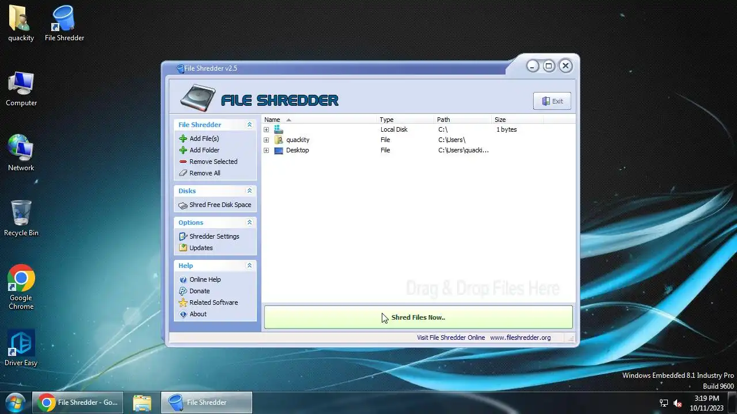Click the Local Disk C: drive icon
Viewport: 737px width, 414px height.
(279, 129)
